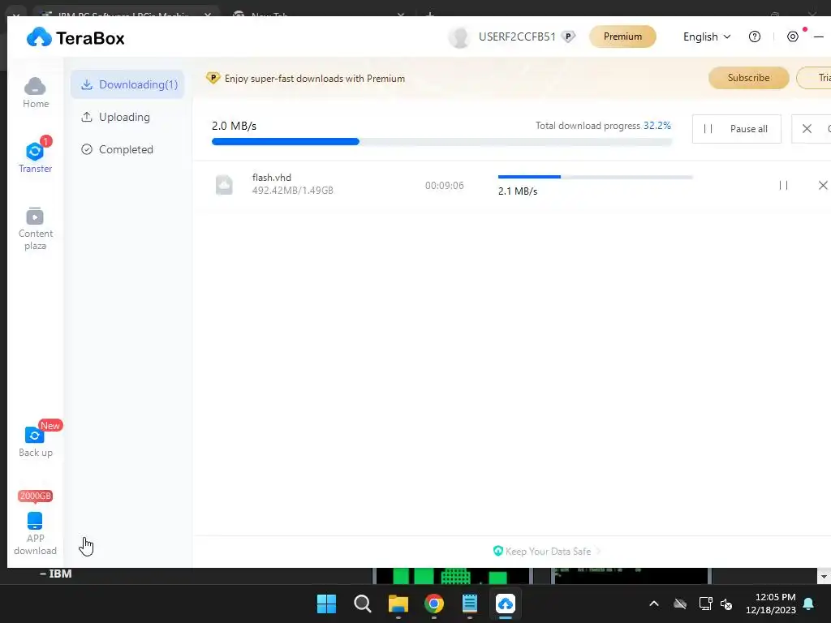Viewport: 831px width, 623px height.
Task: Open the user avatar profile
Action: point(459,37)
